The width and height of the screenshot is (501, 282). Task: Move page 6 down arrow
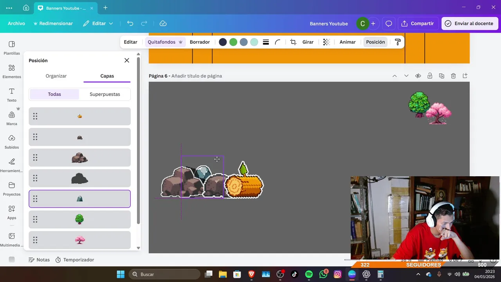tap(406, 76)
